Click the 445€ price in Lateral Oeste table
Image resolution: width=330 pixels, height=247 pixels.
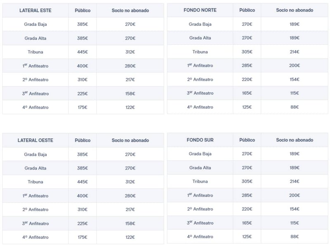[82, 182]
